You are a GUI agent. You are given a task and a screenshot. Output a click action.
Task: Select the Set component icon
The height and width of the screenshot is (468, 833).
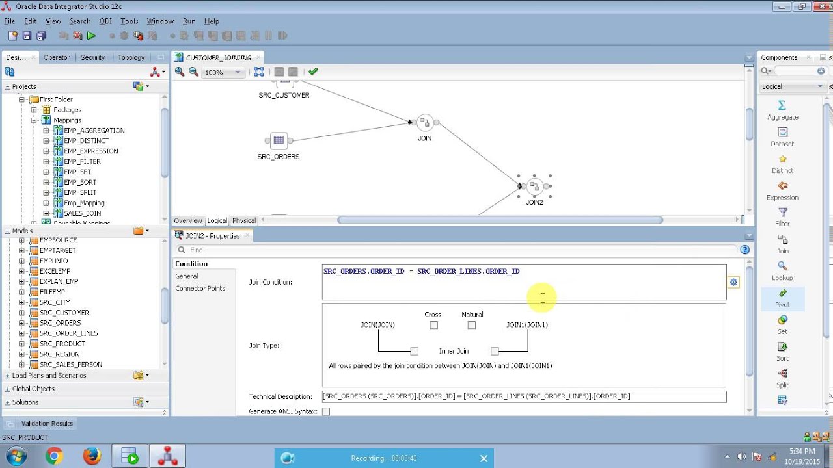pyautogui.click(x=782, y=320)
